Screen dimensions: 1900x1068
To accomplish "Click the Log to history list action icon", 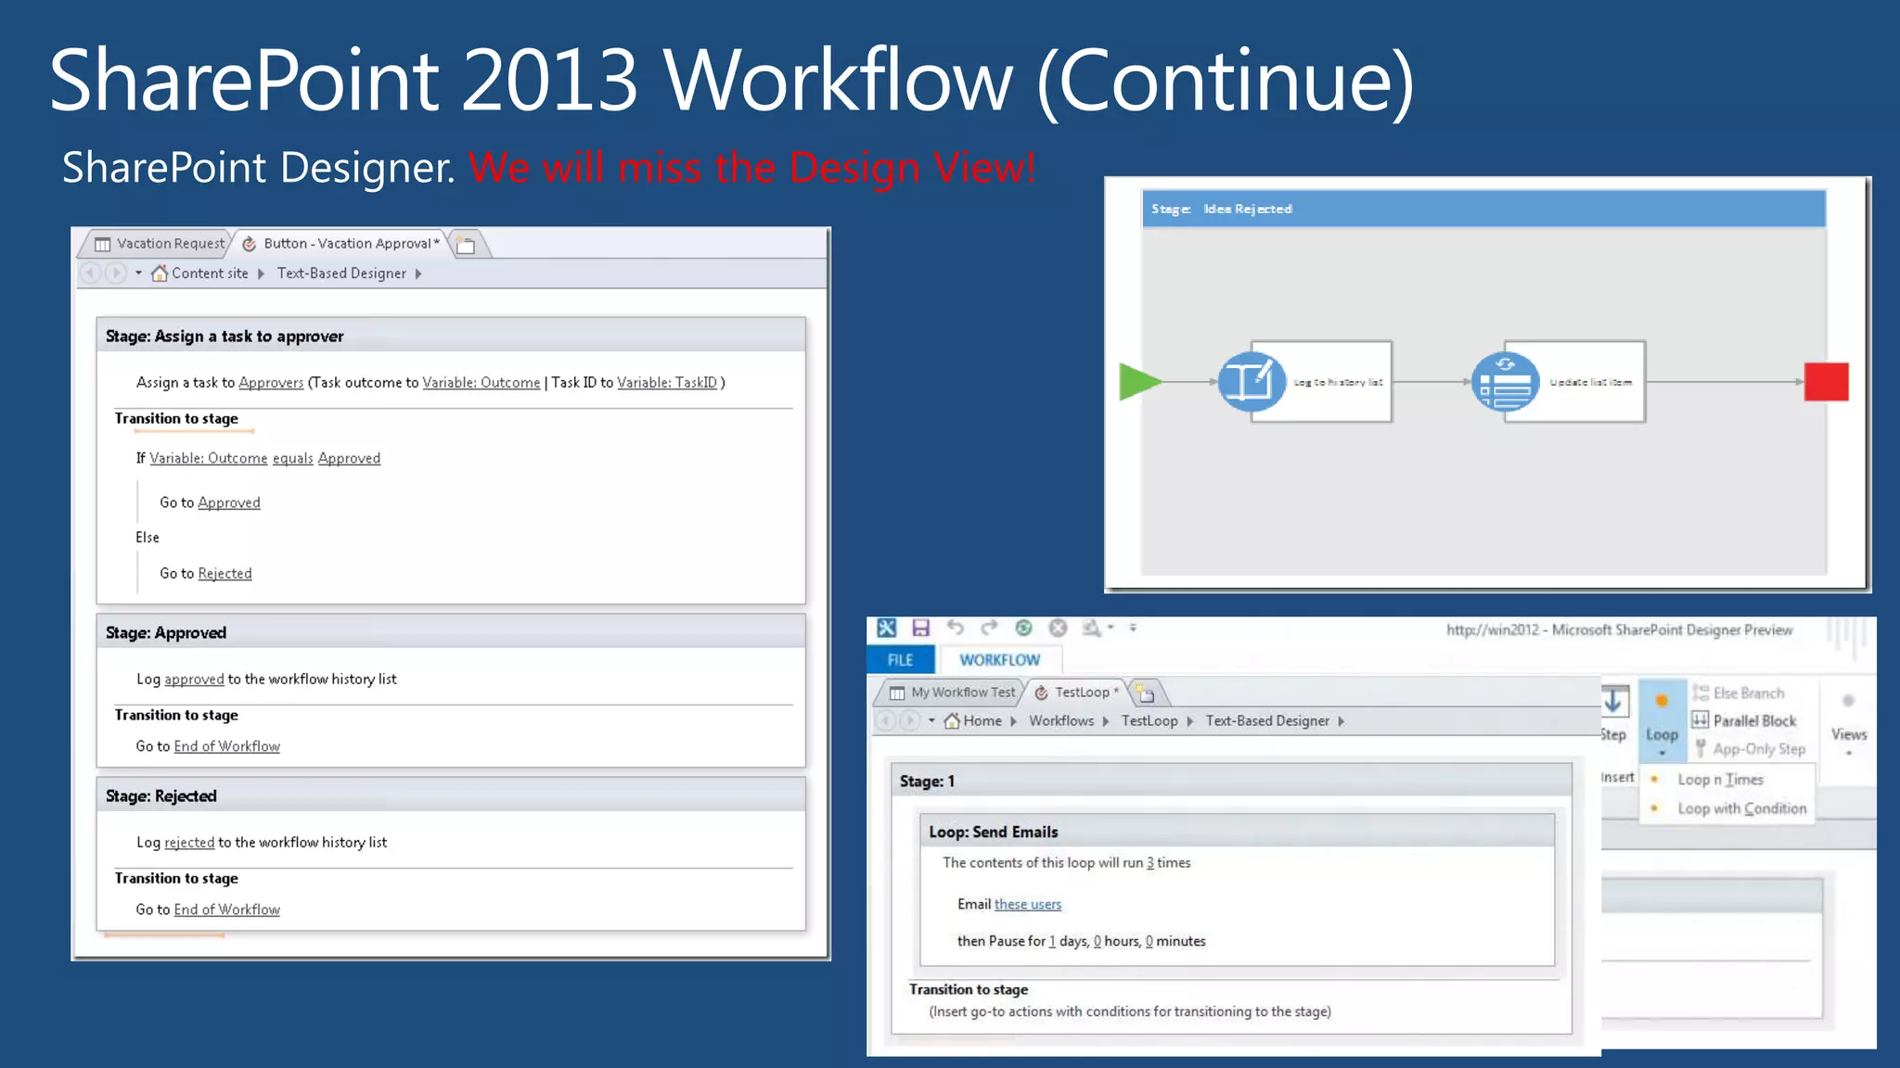I will 1252,381.
